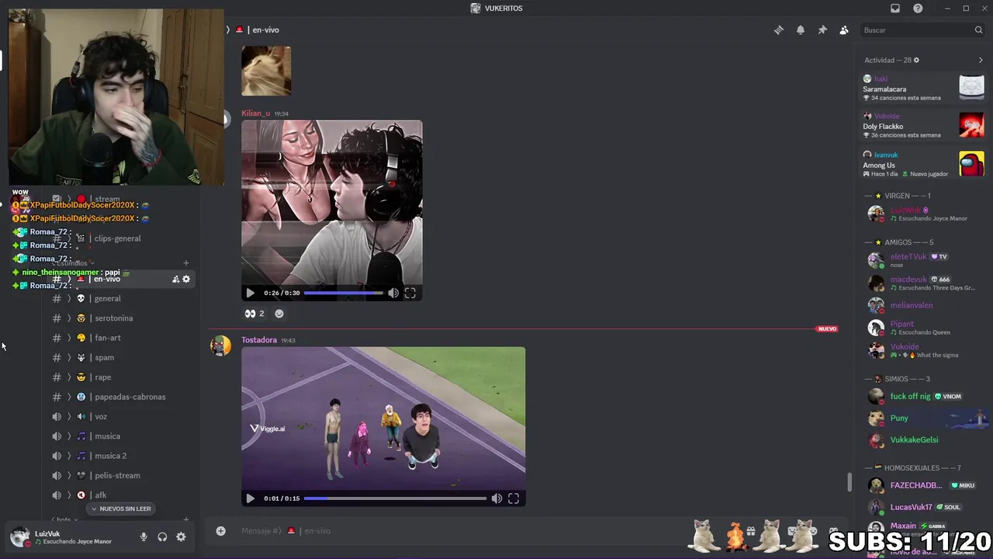Open melianvalen member entry
993x559 pixels.
coord(925,305)
